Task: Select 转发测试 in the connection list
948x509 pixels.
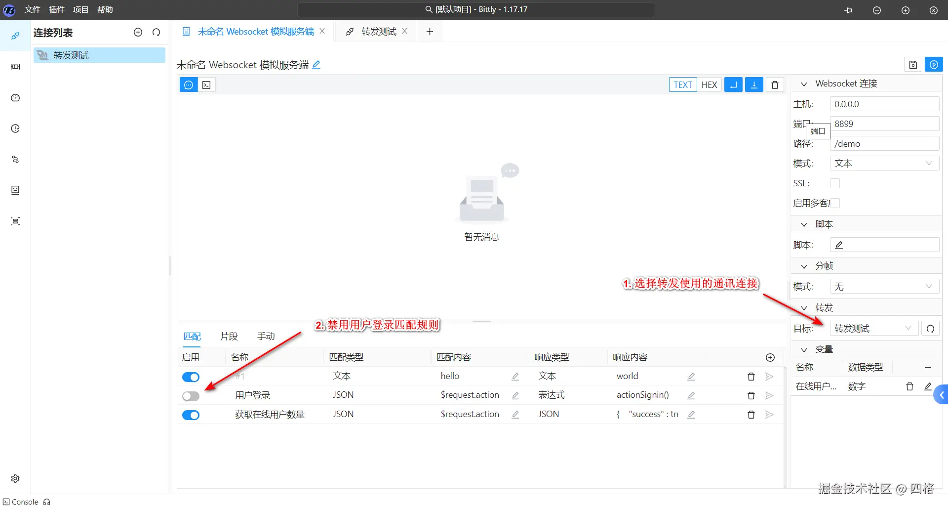Action: [99, 55]
